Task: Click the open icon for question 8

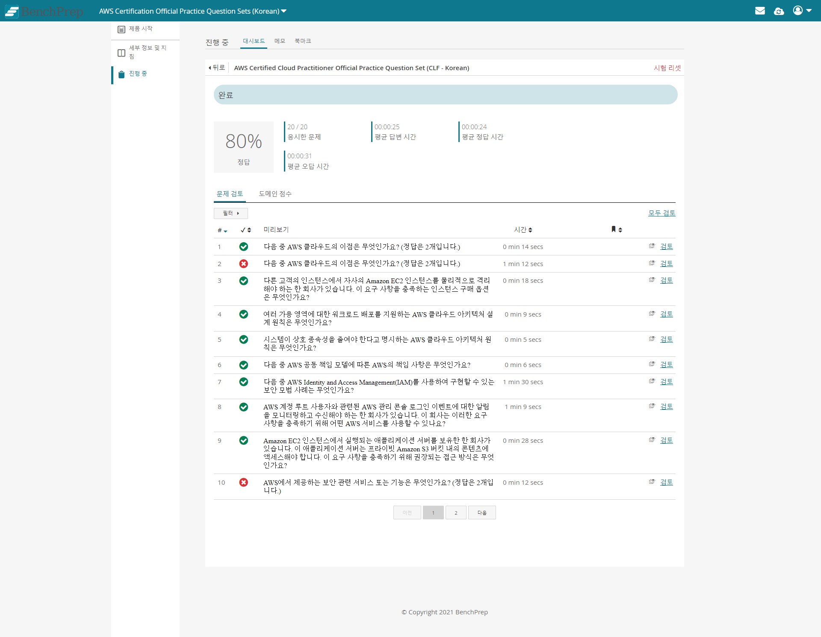Action: [x=652, y=406]
